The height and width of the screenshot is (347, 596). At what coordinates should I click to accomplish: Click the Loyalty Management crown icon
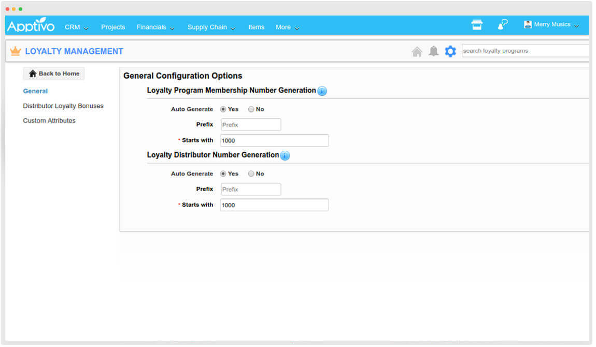[16, 51]
